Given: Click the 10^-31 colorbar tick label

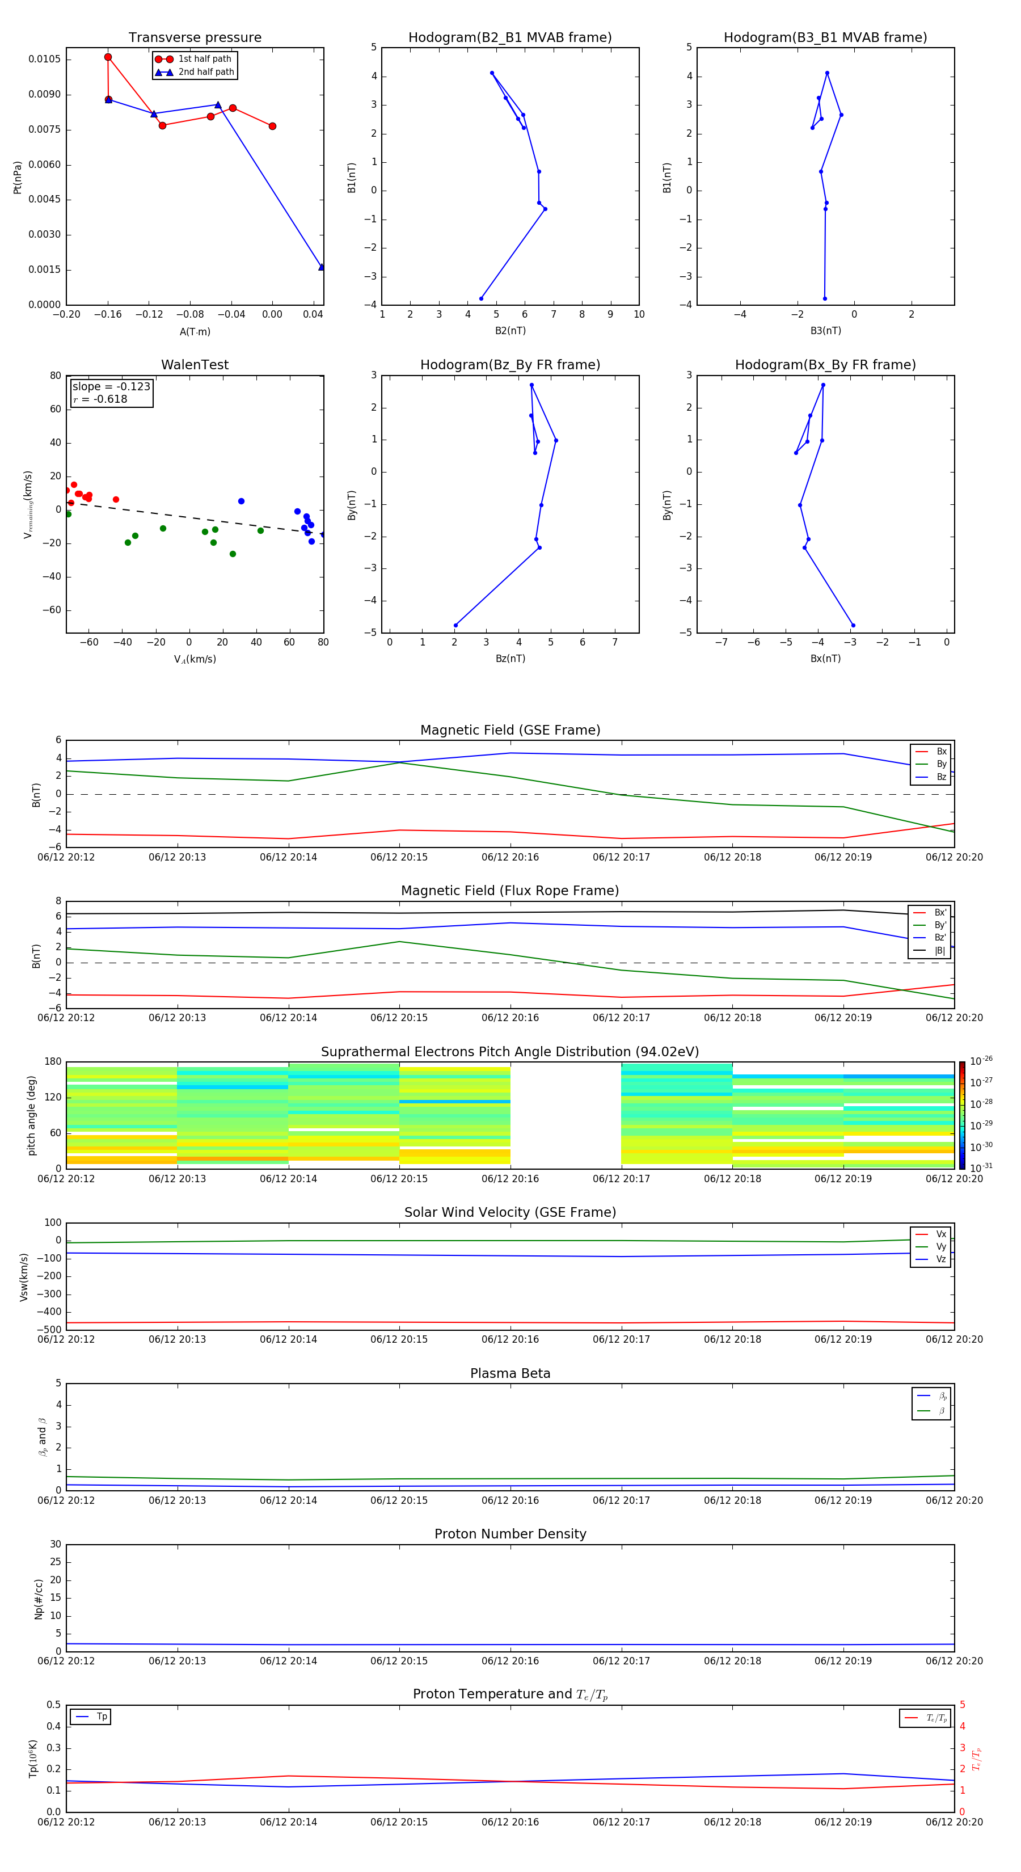Looking at the screenshot, I should (981, 1168).
